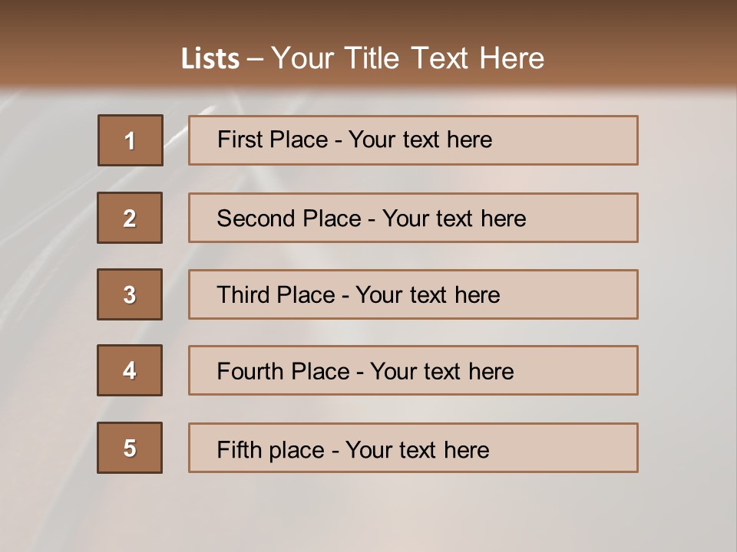Select the number 5 box

click(130, 448)
